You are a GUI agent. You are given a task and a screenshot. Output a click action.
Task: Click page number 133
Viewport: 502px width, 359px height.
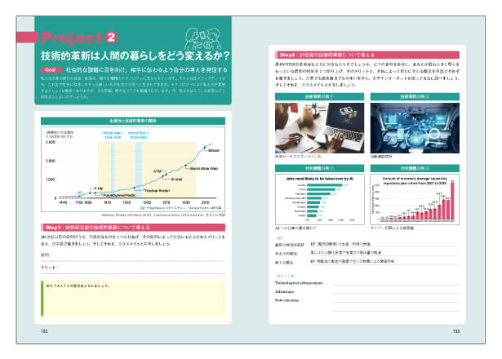[456, 330]
